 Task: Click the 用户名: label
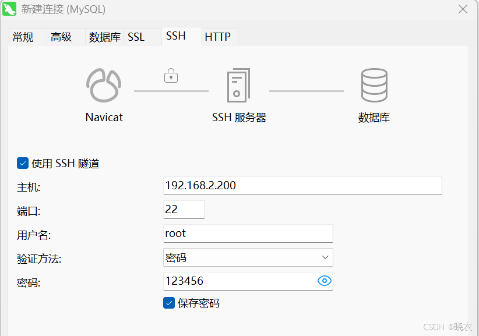(34, 235)
